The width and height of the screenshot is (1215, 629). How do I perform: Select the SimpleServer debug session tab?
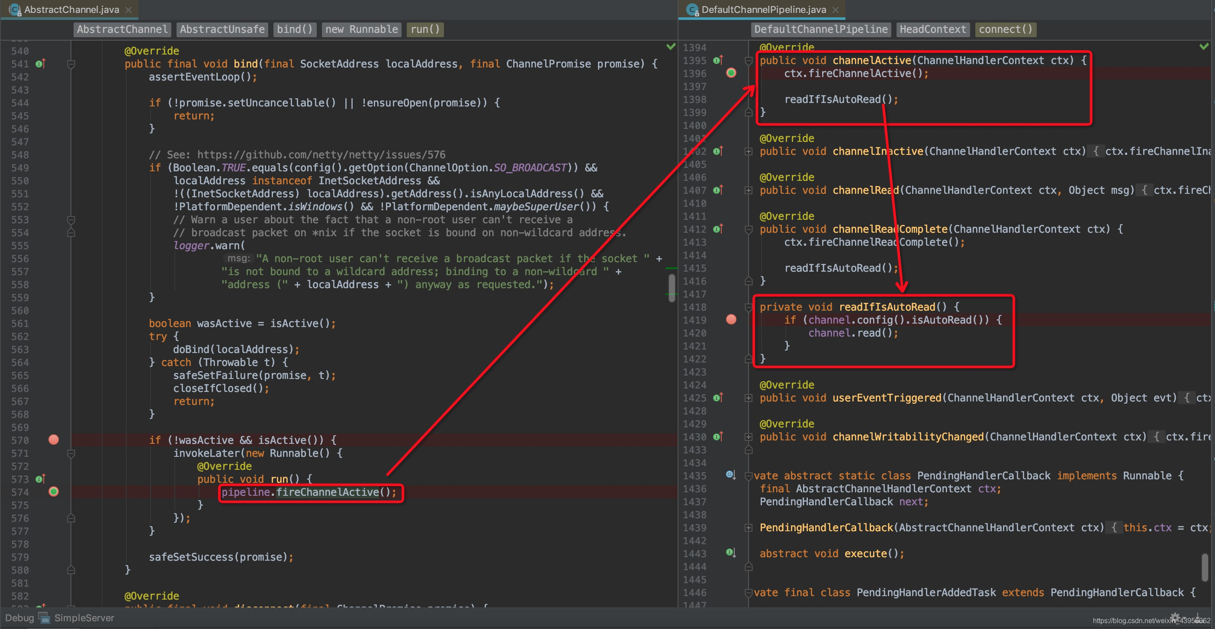tap(84, 618)
